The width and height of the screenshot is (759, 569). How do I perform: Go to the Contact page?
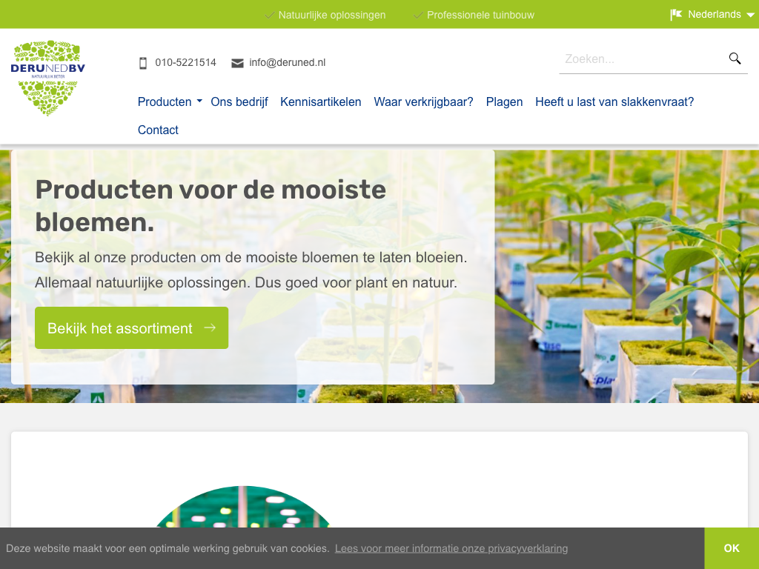[x=158, y=130]
